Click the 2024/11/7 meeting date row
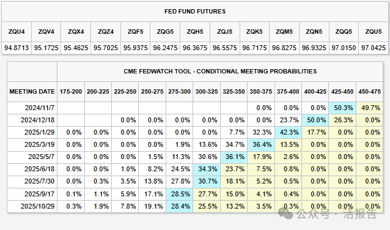Viewport: 390px width, 230px height. pos(195,108)
